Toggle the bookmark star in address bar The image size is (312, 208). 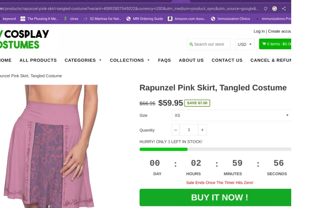tap(265, 8)
